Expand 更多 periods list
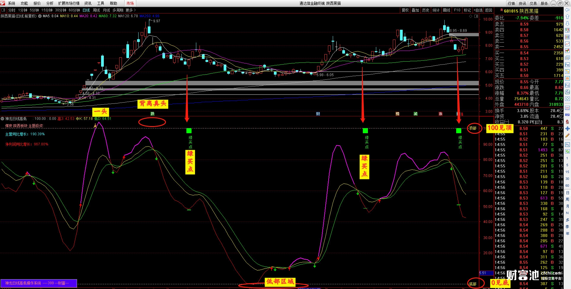 coord(131,10)
